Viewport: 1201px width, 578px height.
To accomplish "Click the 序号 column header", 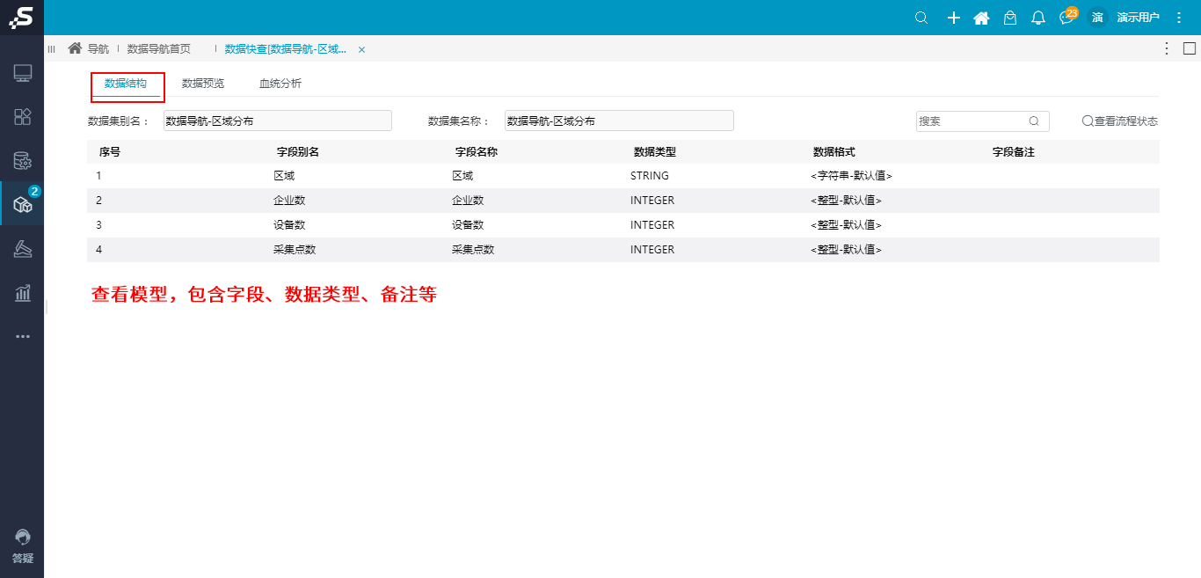I will point(110,152).
